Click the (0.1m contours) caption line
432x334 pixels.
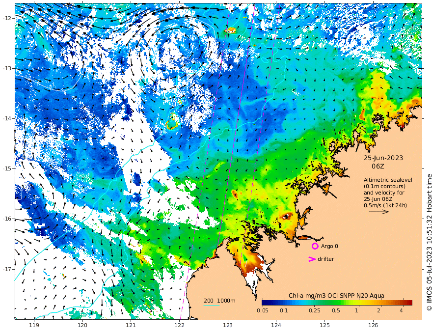click(x=384, y=186)
